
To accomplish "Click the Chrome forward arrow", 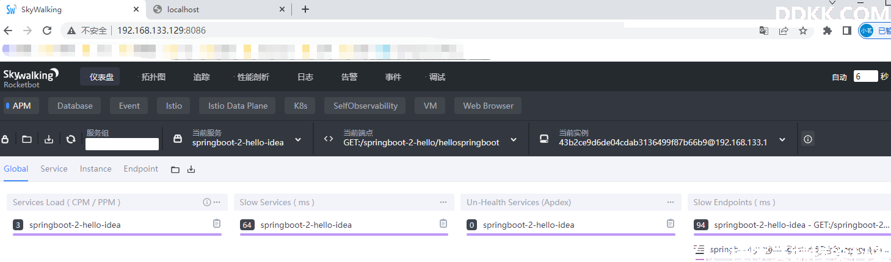I will click(27, 31).
